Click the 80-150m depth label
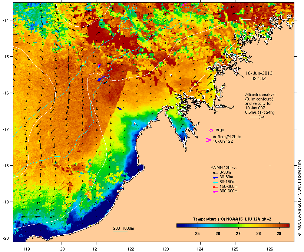 (x=227, y=182)
